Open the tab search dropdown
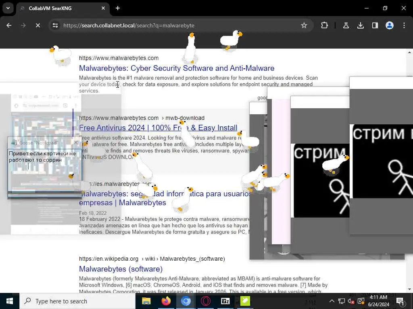The image size is (413, 309). (8, 8)
